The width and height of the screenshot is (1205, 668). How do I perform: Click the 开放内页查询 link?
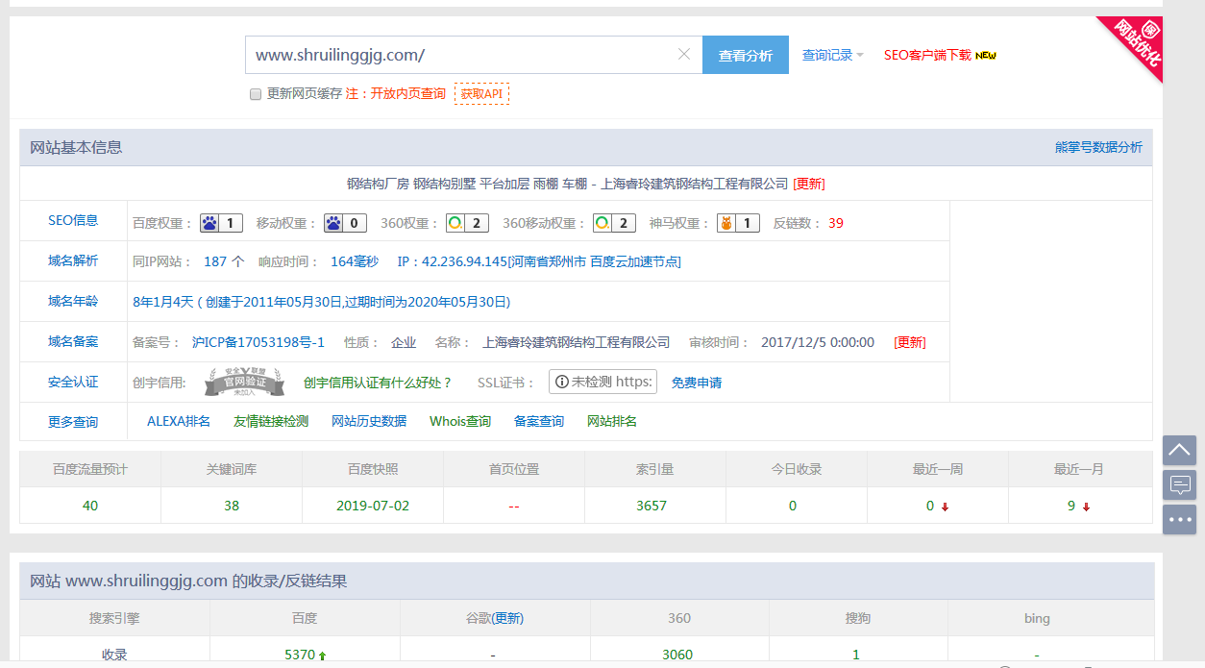(408, 93)
